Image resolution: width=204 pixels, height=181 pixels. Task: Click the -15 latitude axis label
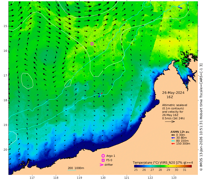tap(5, 26)
